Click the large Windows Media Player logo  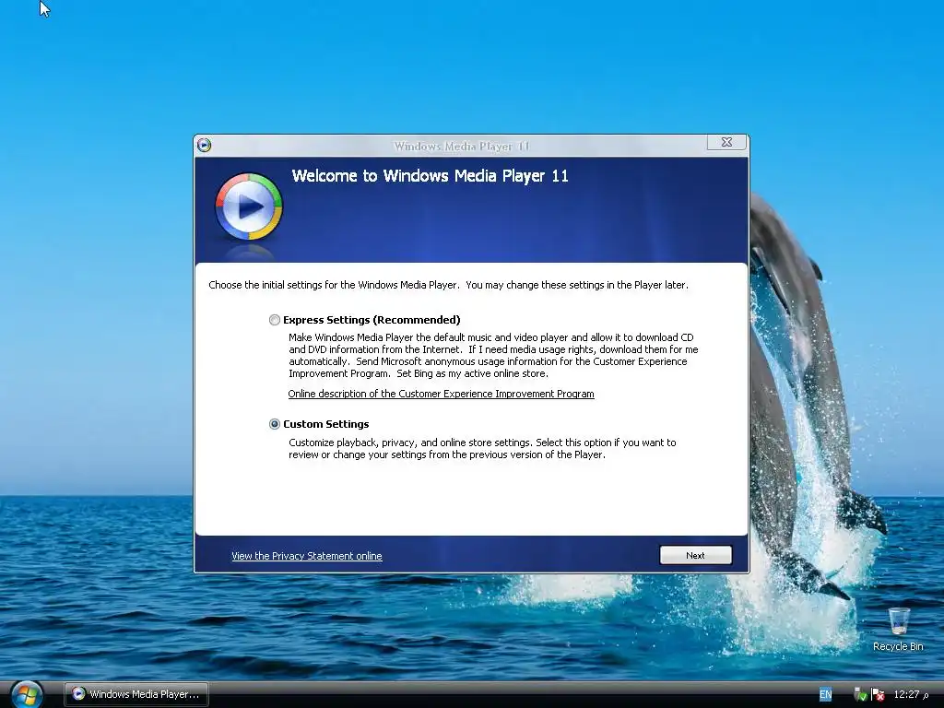click(249, 206)
